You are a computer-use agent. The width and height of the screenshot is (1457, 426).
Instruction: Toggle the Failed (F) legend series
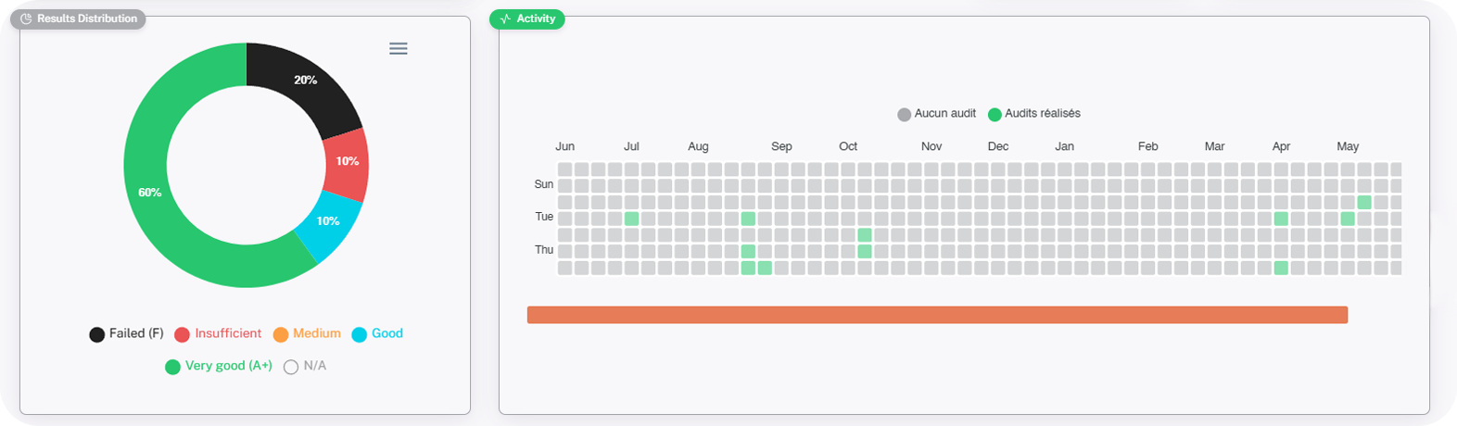[126, 334]
